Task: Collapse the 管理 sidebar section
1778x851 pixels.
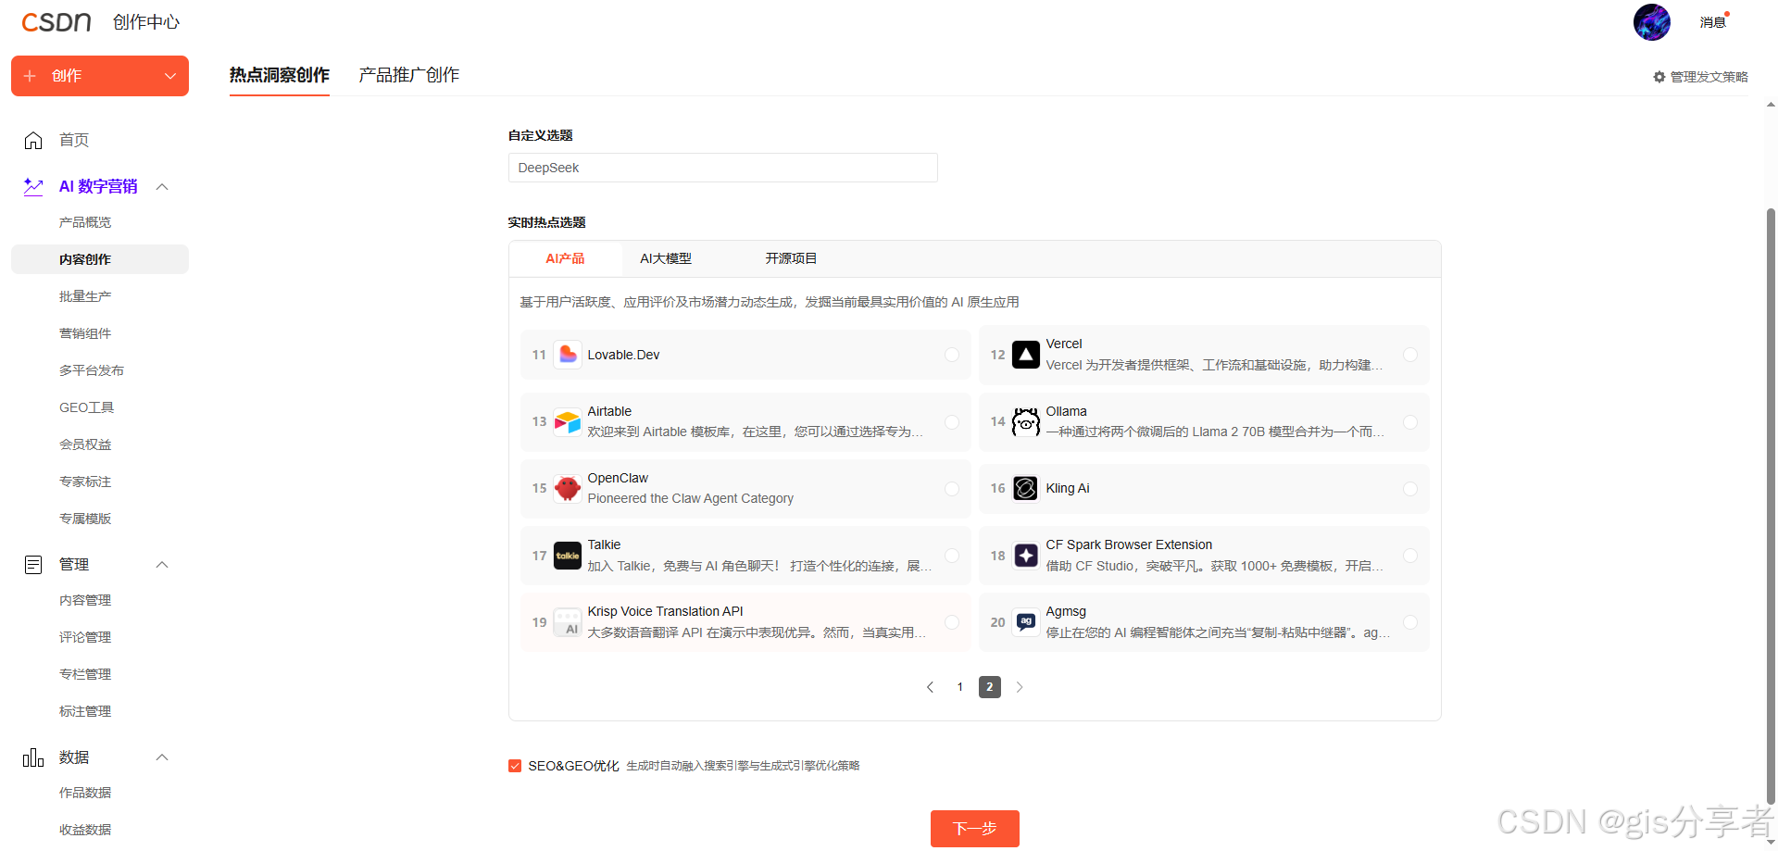Action: click(162, 565)
